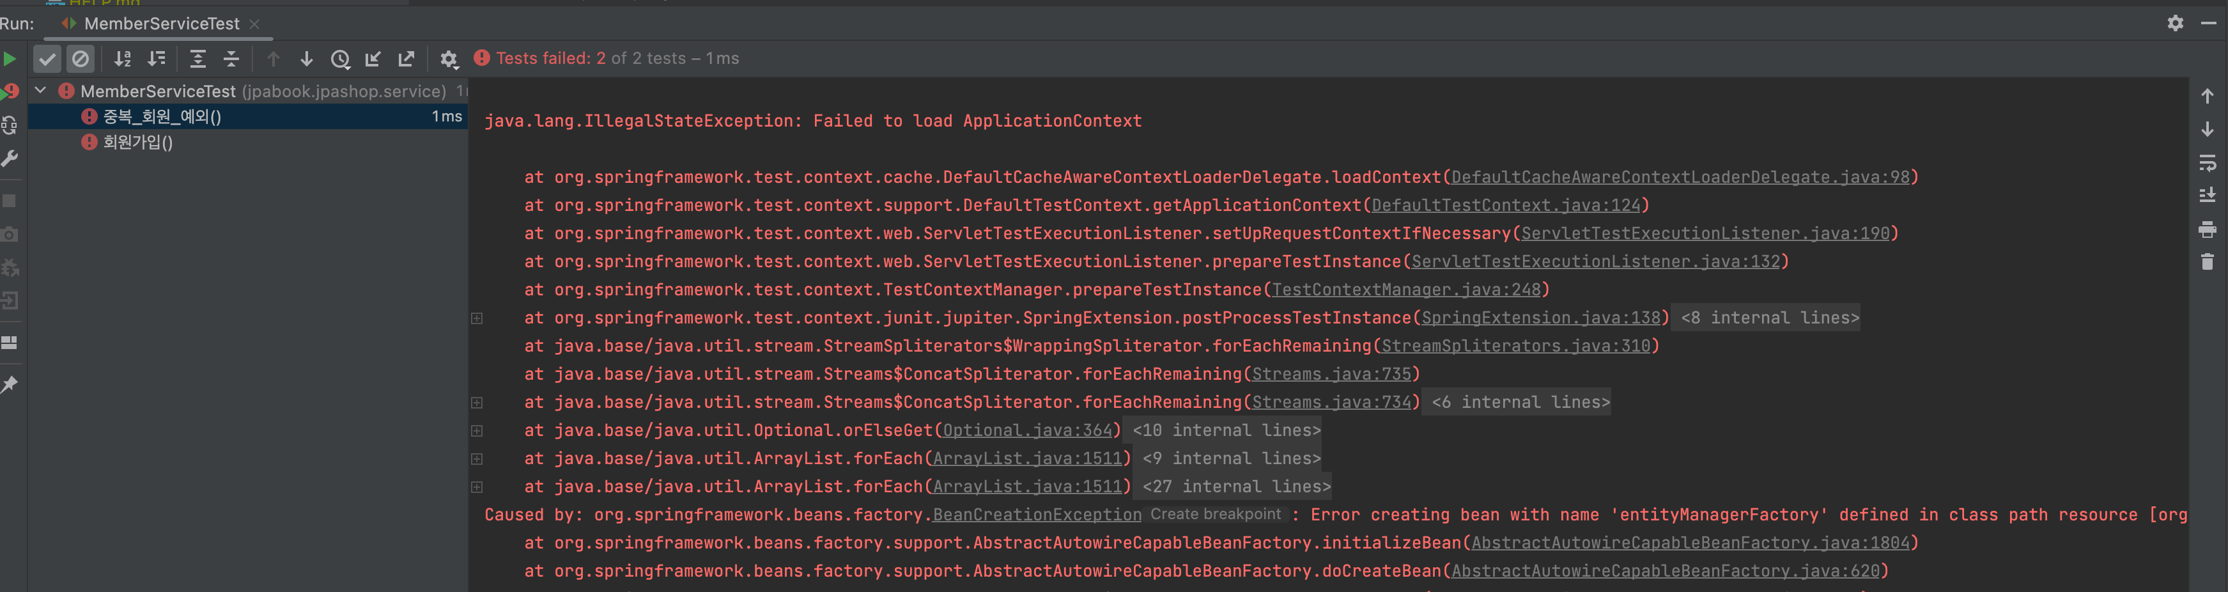Open BeanCreationException class link
This screenshot has width=2228, height=592.
click(1037, 515)
